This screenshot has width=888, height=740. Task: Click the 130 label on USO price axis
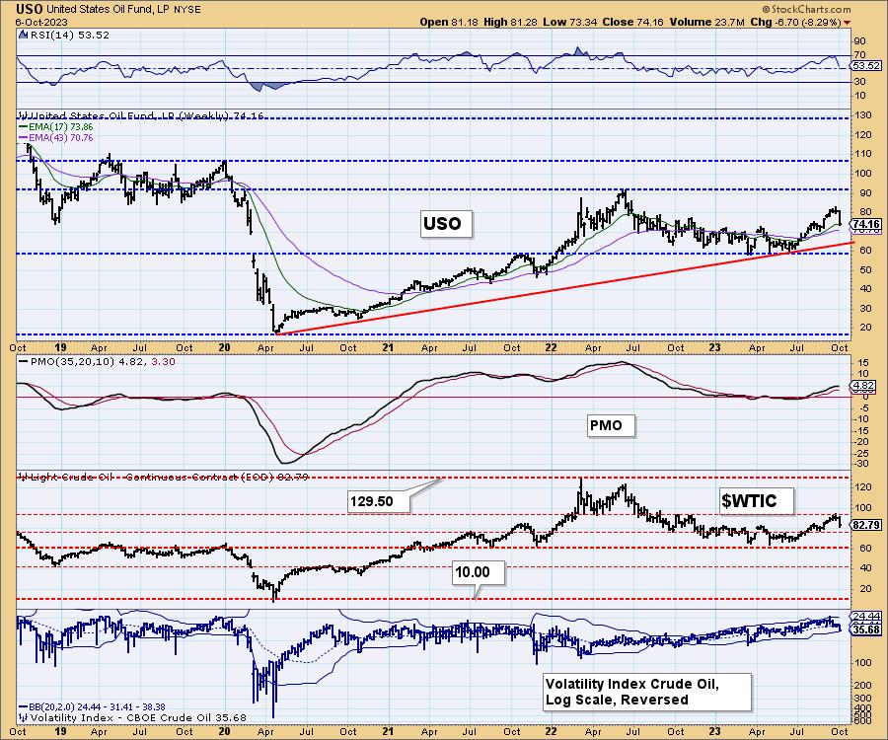(x=863, y=115)
